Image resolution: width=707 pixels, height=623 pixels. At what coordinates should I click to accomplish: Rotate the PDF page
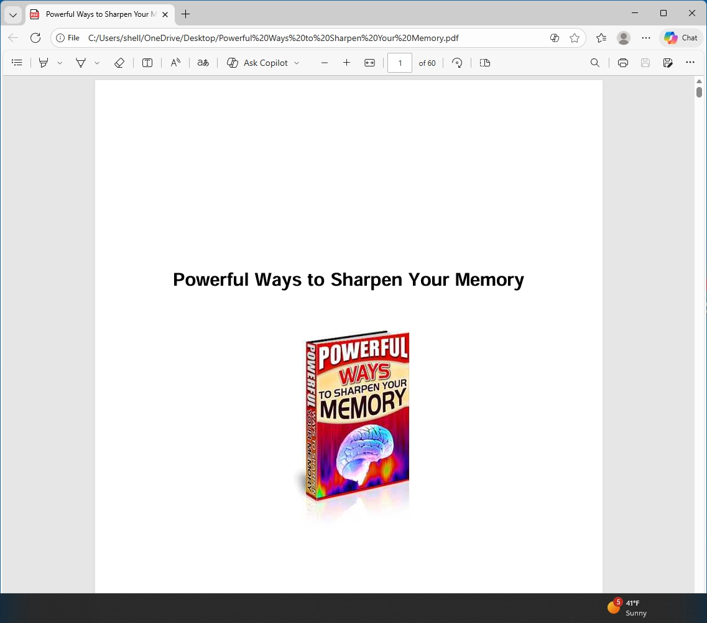[457, 63]
